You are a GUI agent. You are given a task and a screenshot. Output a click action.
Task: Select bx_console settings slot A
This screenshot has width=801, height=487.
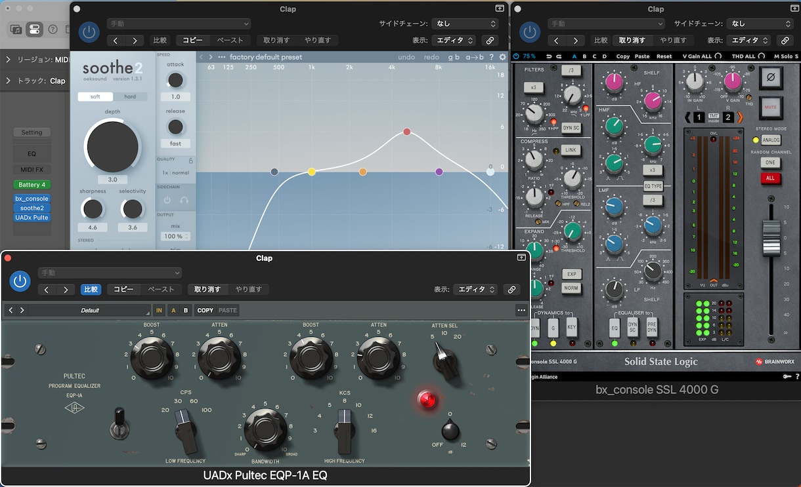(574, 56)
